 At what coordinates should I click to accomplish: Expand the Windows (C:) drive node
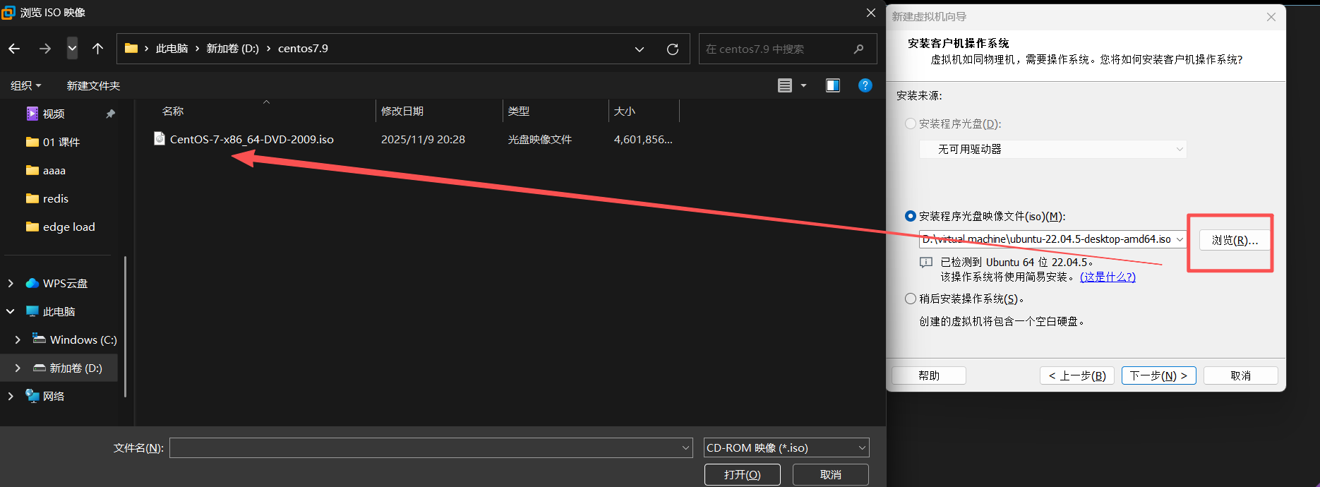pyautogui.click(x=18, y=339)
